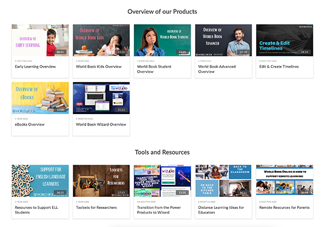329x227 pixels.
Task: Open Support for English Language Learners thumbnail
Action: point(40,181)
